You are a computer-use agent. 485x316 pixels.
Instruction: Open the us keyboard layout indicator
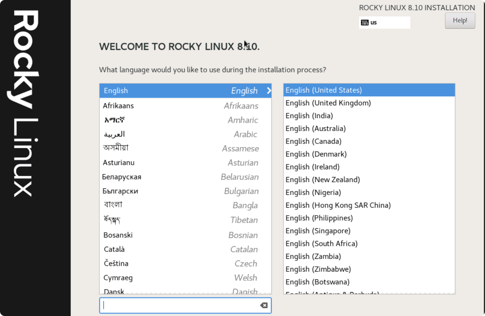[x=384, y=22]
